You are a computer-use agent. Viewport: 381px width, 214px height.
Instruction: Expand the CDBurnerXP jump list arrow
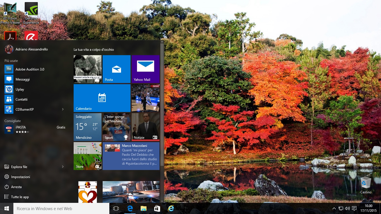point(63,109)
